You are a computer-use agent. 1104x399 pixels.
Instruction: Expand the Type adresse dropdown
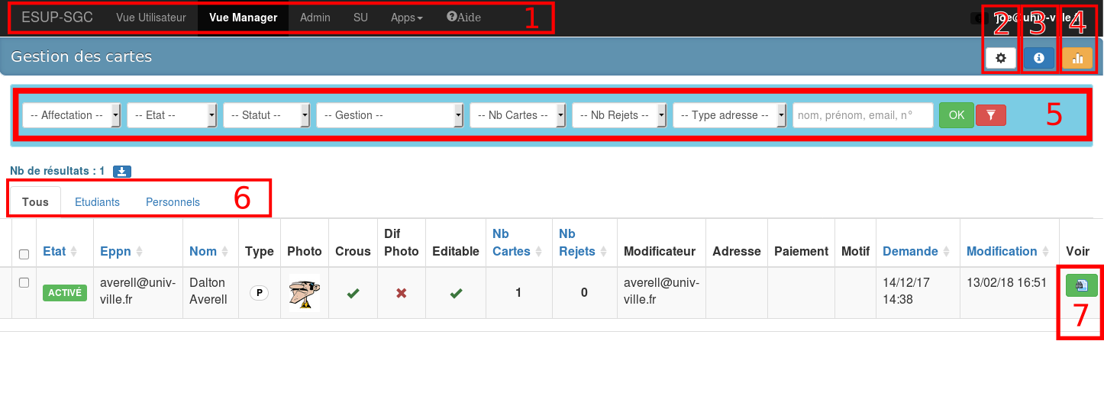pos(729,115)
